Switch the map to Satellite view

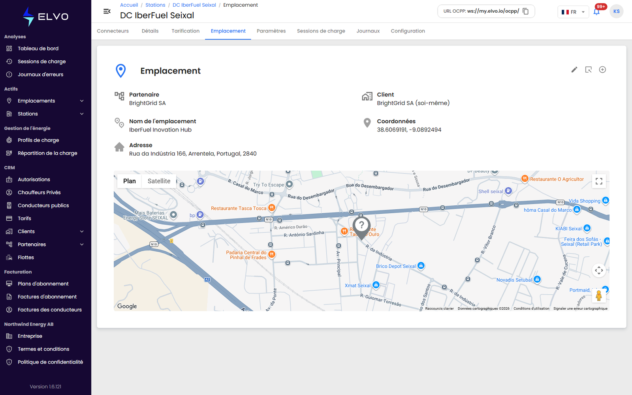click(x=159, y=181)
